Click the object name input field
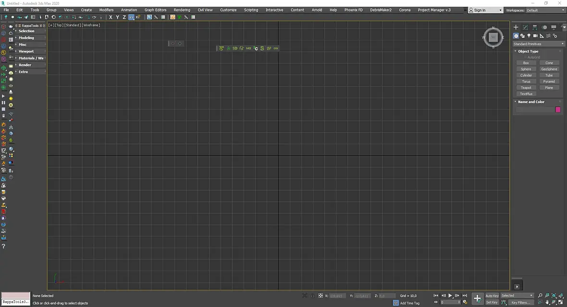 (535, 110)
